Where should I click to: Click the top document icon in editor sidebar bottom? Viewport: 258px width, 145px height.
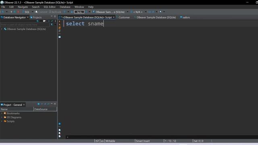point(60,130)
